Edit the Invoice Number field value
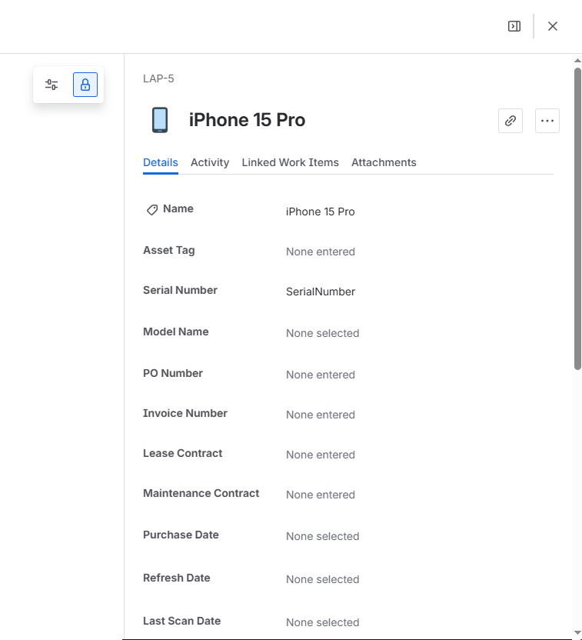Image resolution: width=582 pixels, height=640 pixels. (320, 415)
